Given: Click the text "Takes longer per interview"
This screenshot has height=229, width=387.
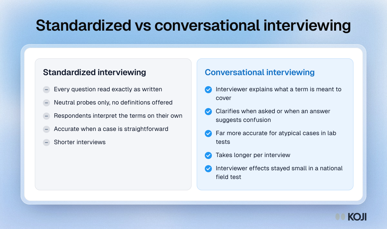Looking at the screenshot, I should [x=253, y=155].
